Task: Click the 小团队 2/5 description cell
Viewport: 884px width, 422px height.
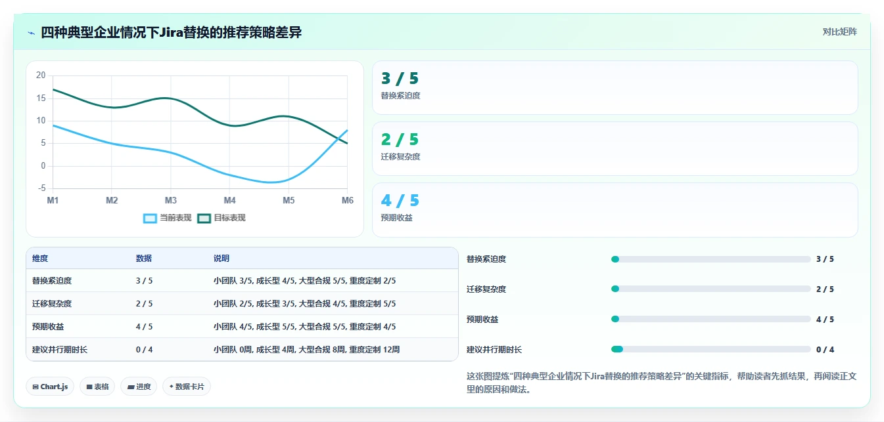Action: [304, 304]
